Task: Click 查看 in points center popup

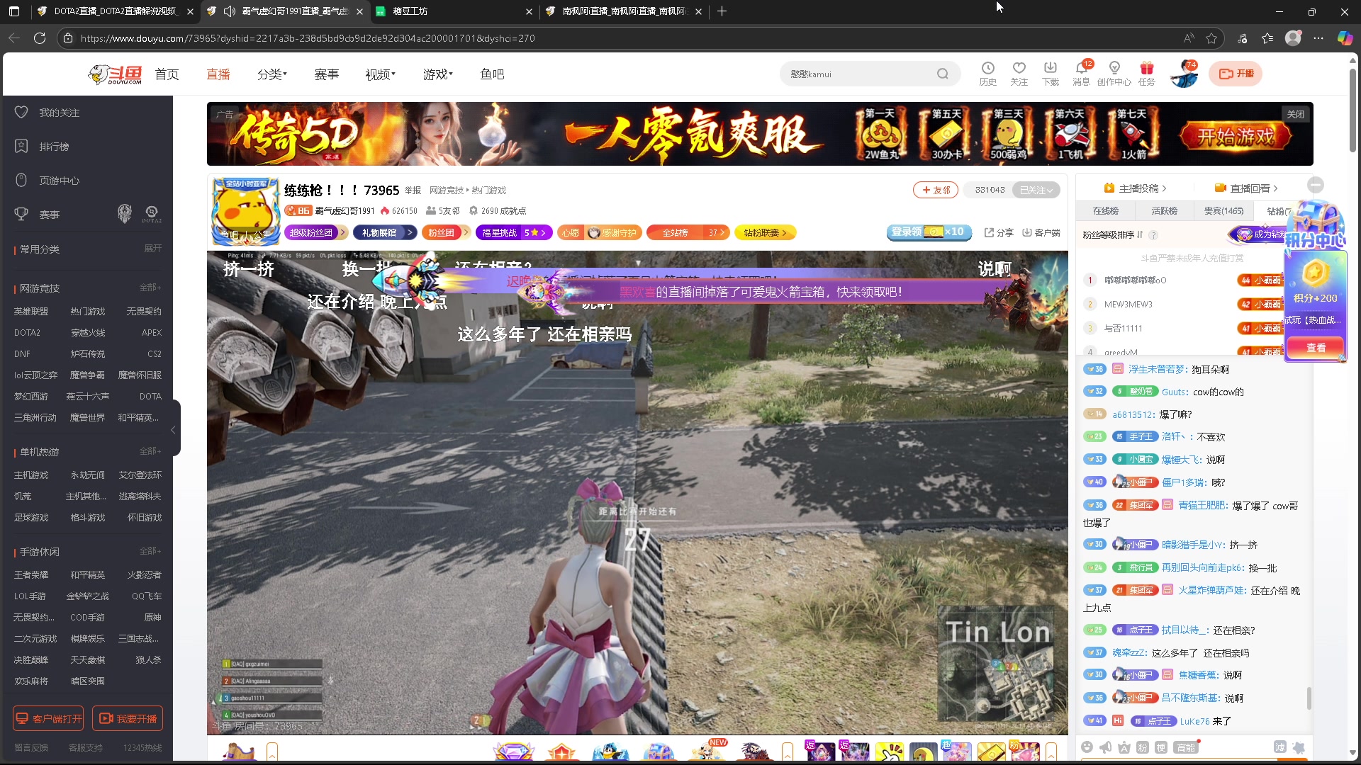Action: point(1316,348)
